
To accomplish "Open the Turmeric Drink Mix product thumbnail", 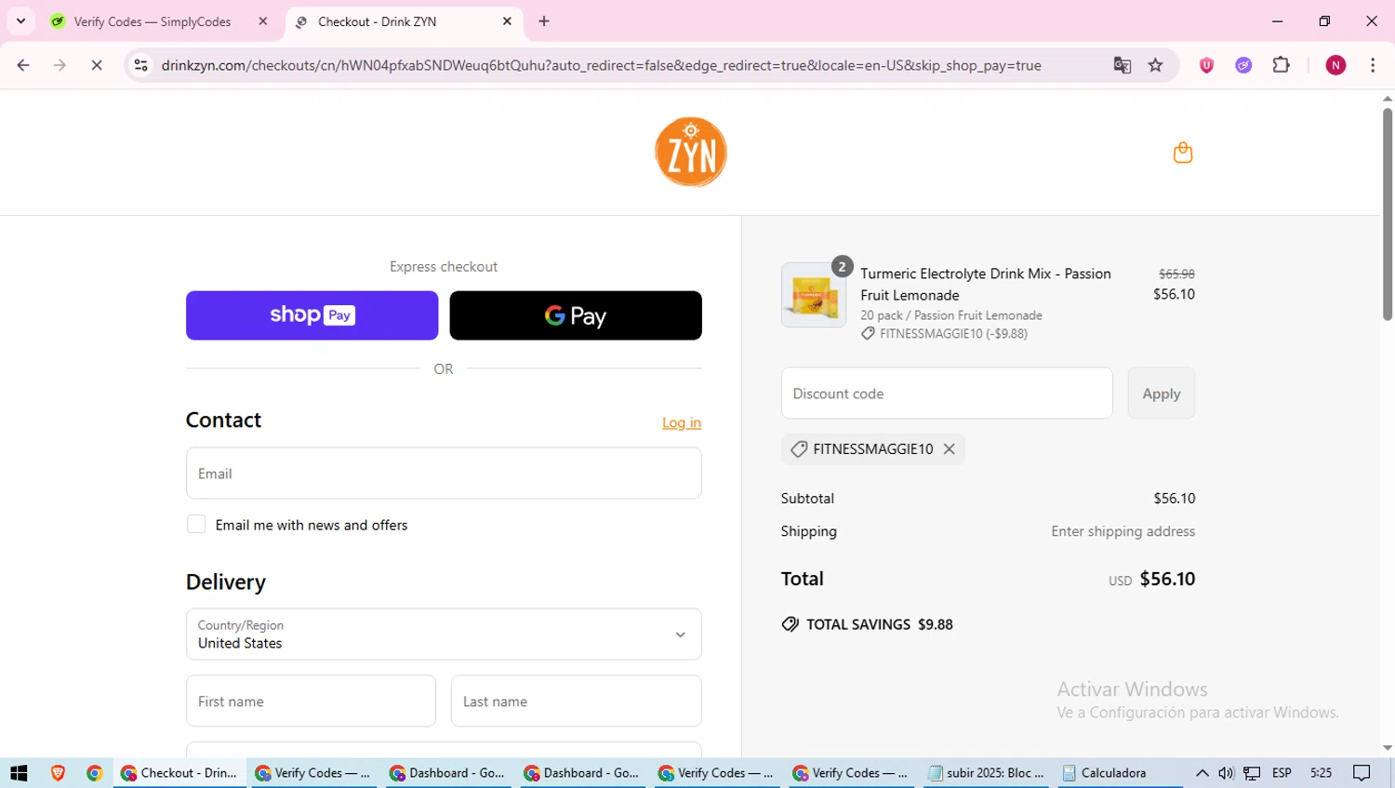I will pyautogui.click(x=814, y=295).
